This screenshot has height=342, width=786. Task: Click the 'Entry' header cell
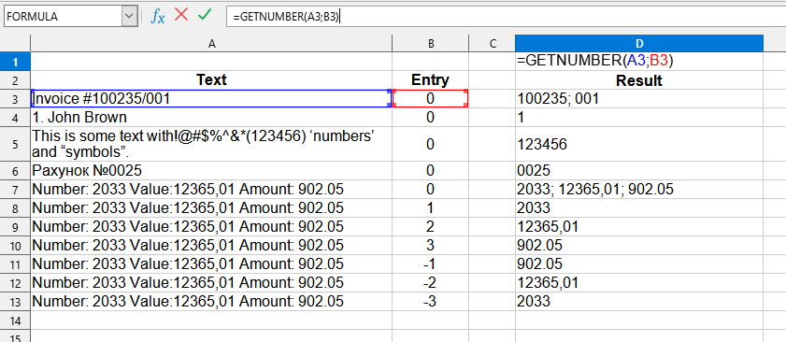click(x=430, y=80)
